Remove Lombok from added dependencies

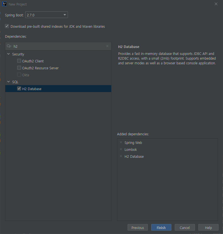(121, 149)
